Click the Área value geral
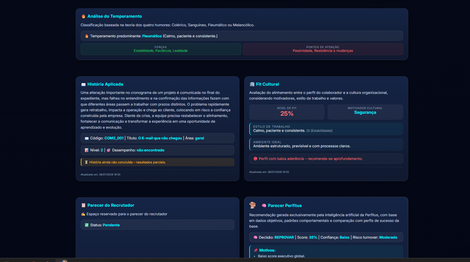The image size is (470, 262). [200, 138]
